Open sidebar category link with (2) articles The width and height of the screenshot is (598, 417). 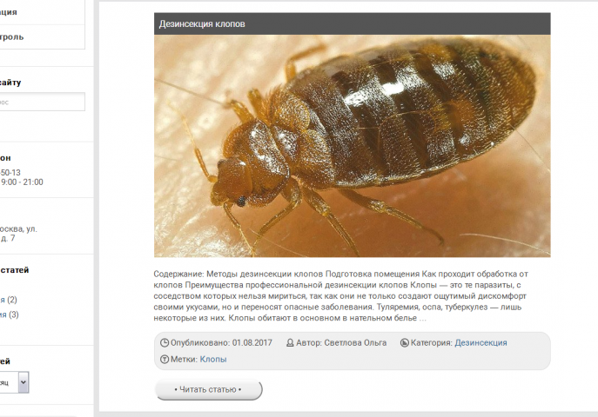(x=3, y=300)
